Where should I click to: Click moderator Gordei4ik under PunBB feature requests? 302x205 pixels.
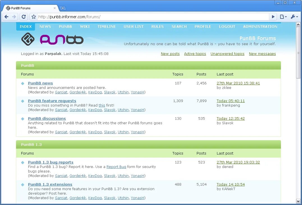[78, 110]
